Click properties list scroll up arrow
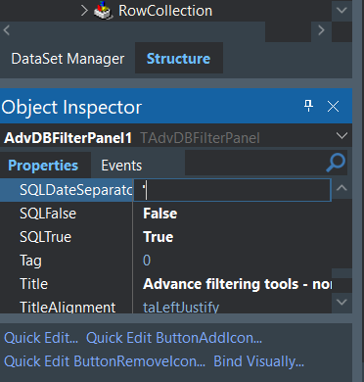This screenshot has width=364, height=382. 341,188
